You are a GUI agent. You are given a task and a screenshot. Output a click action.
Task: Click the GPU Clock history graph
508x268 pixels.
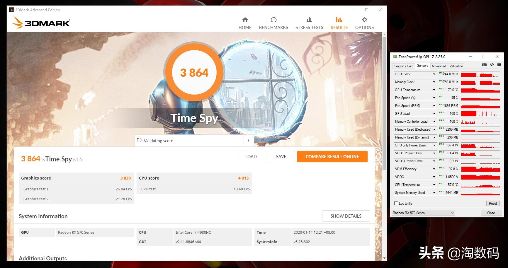click(480, 74)
